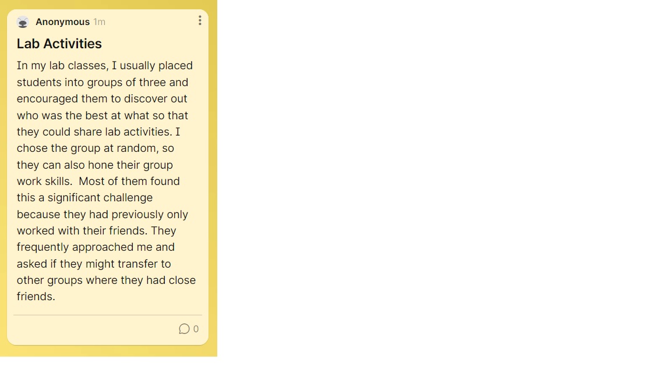Click the text 'encouraged them to discover out'
The width and height of the screenshot is (671, 377).
coord(102,99)
